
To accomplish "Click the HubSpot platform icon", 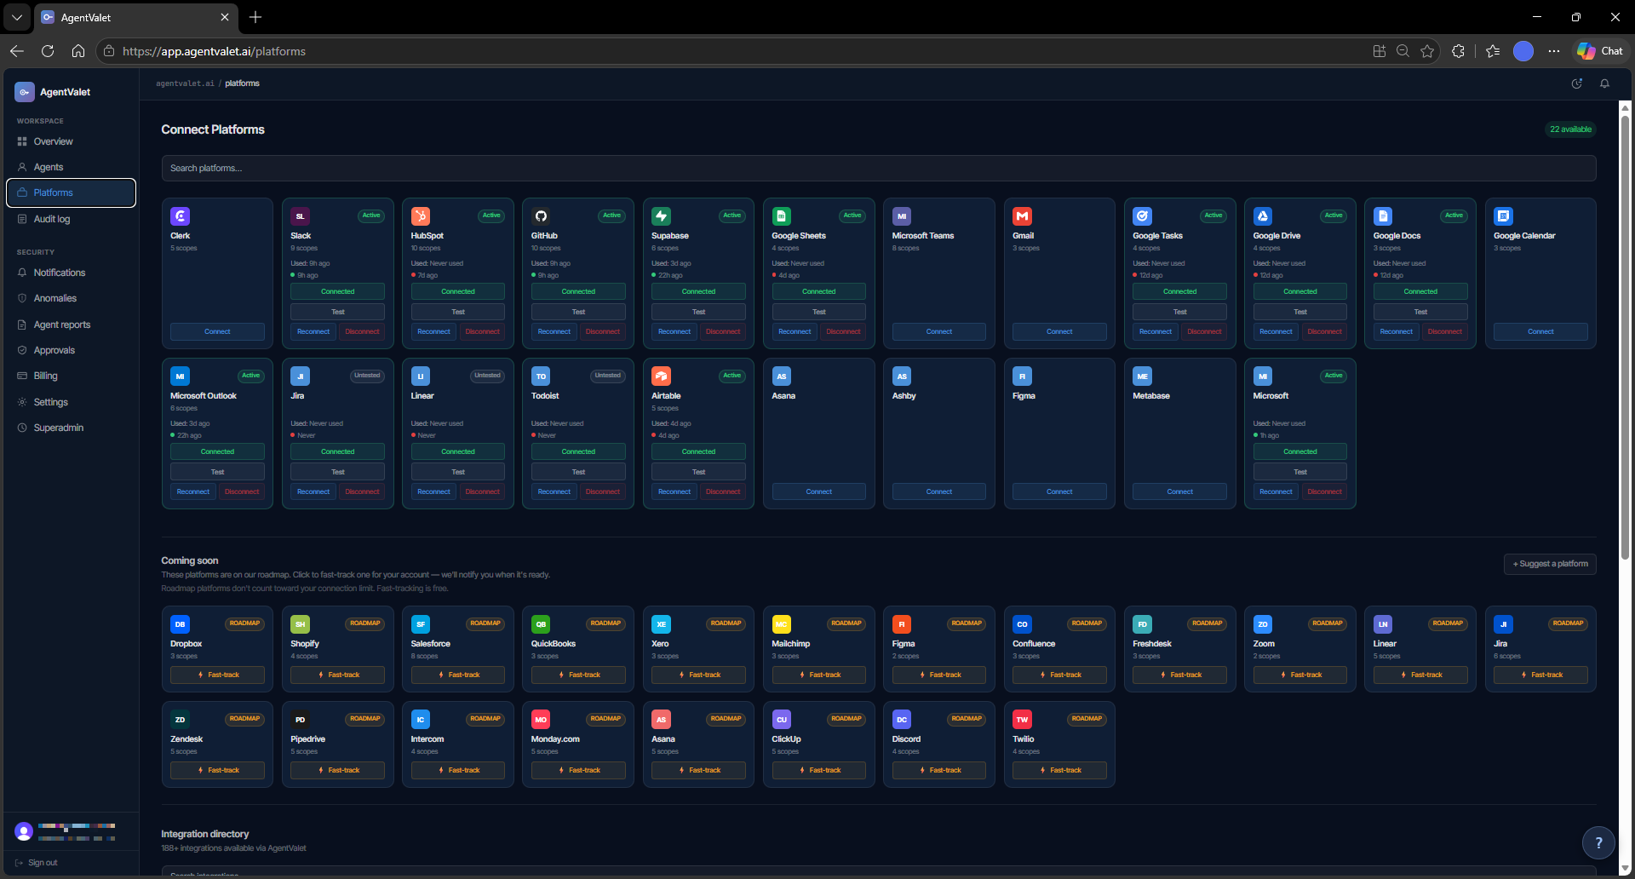I will tap(421, 216).
